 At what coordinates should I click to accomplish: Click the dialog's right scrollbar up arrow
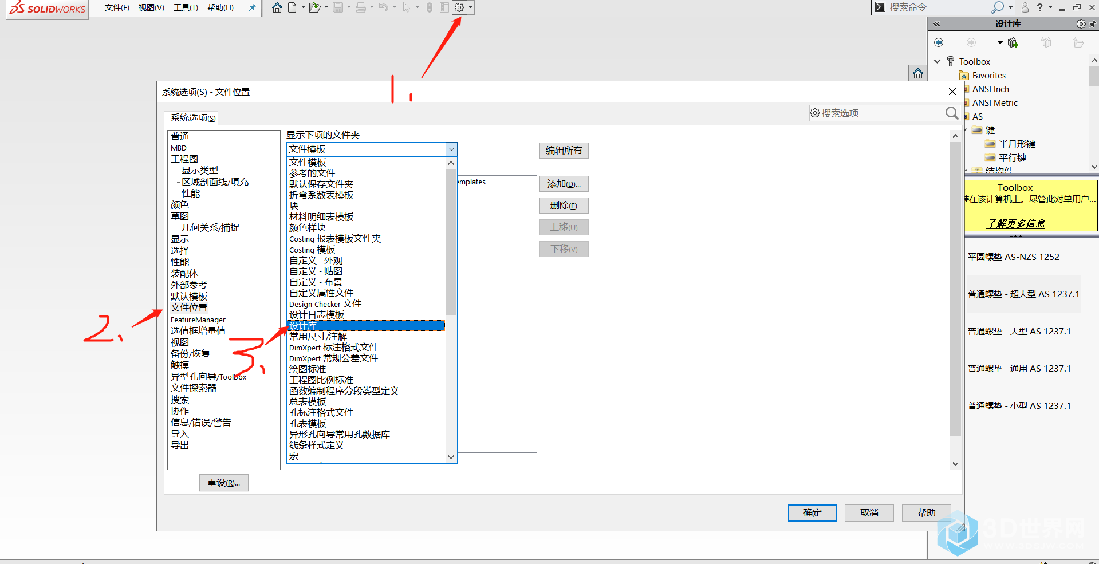pos(955,136)
